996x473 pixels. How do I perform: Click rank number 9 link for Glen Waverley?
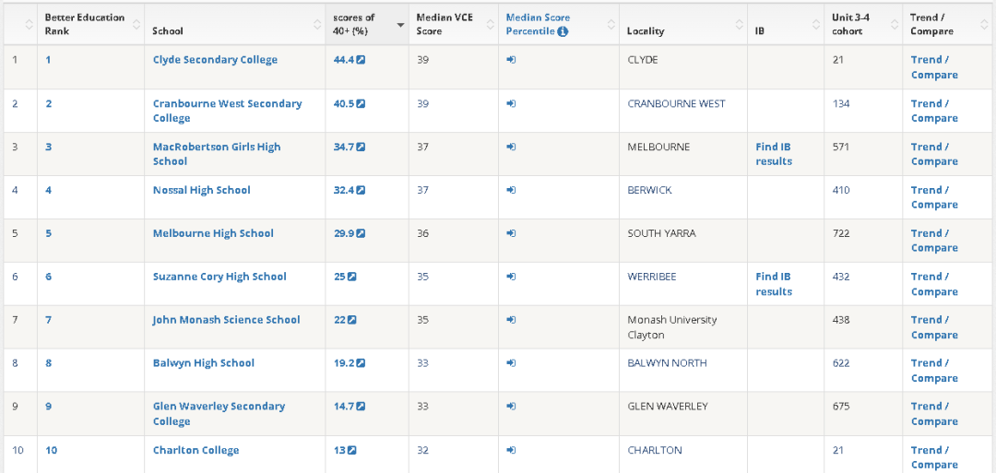coord(49,407)
